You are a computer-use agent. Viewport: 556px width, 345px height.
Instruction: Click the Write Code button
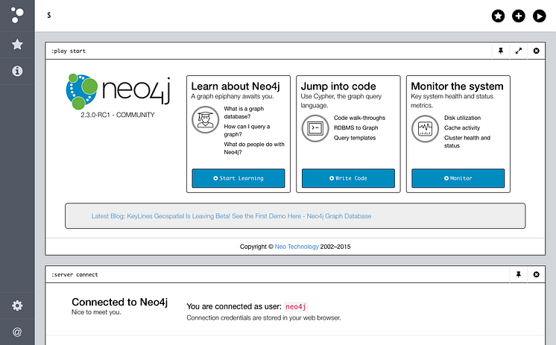[348, 178]
